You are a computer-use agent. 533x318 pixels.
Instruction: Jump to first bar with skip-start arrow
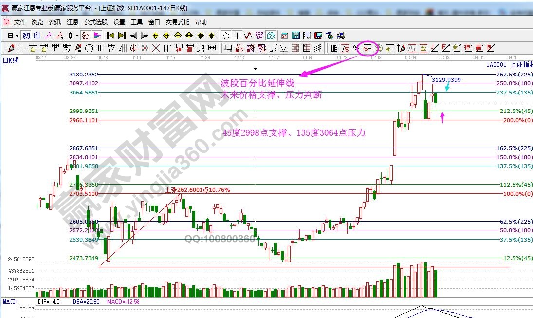(x=110, y=36)
